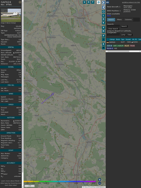The image size is (141, 188).
Task: Open the map layers selector icon
Action: click(x=99, y=2)
